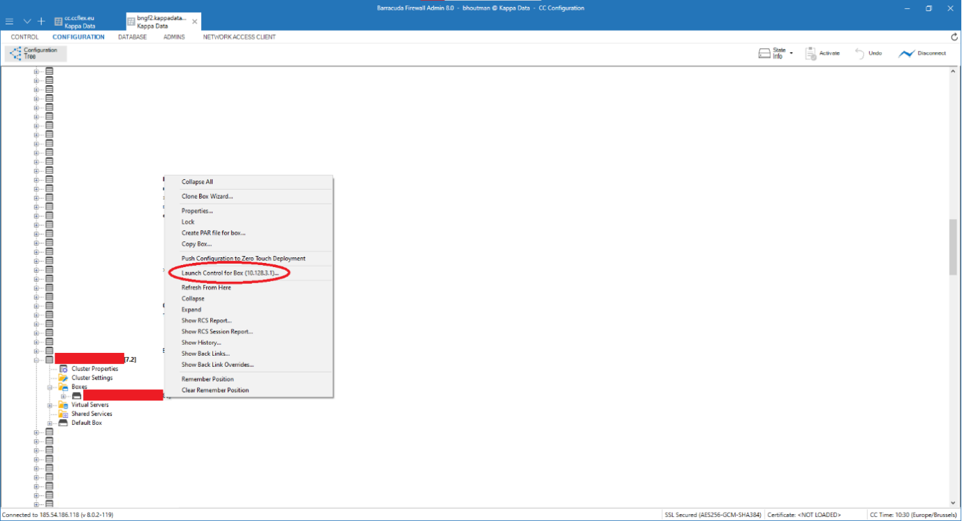Select the Cluster Properties tree label

pos(95,369)
